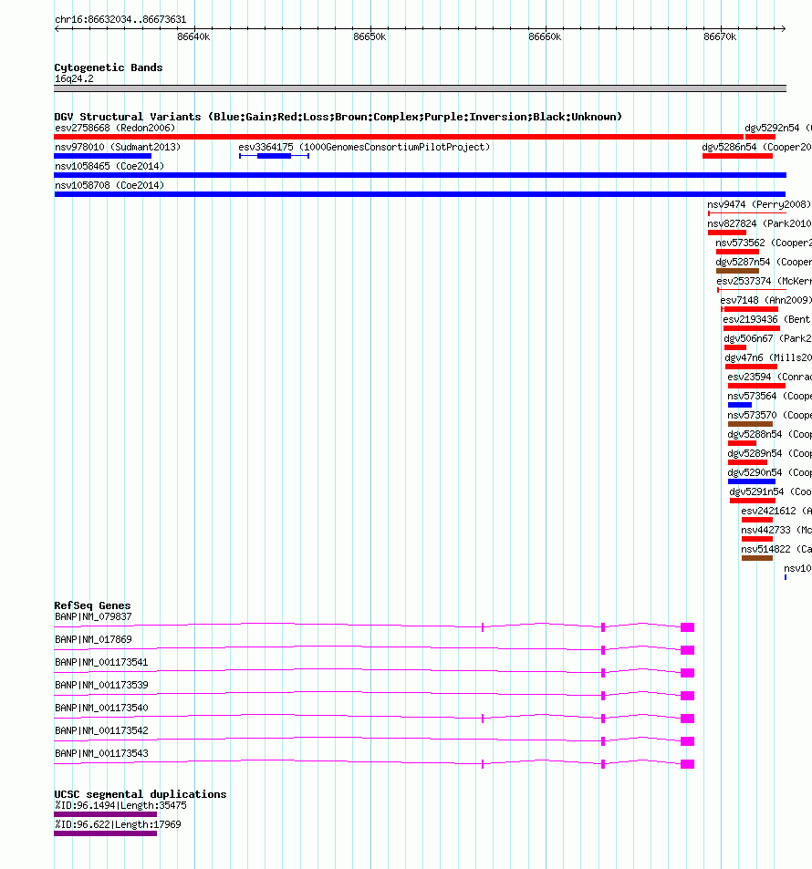Click the blue nsv1058465 gain bar

pos(420,175)
